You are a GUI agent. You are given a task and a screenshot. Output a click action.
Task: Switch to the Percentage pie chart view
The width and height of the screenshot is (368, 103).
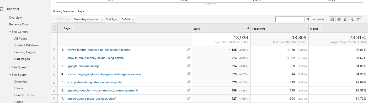(339, 19)
